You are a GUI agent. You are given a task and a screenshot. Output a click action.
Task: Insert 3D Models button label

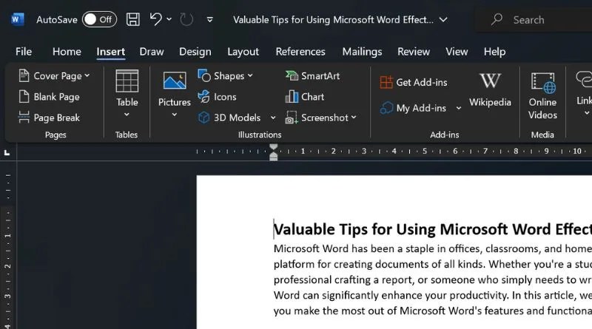point(237,118)
